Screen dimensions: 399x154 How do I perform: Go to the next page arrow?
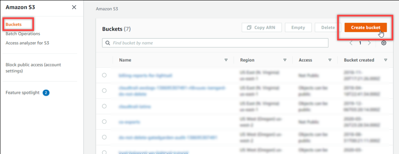369,43
